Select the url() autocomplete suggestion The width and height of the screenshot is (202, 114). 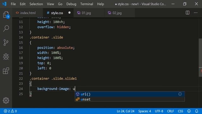tap(130, 94)
